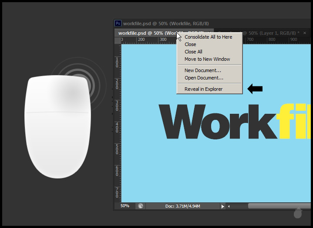Click the black arrow pointing to Reveal in Explorer
313x228 pixels.
coord(255,89)
